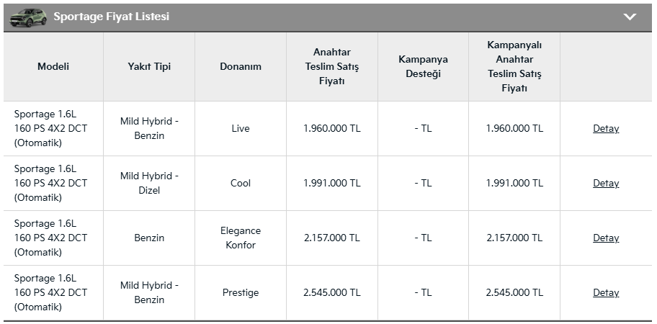Click the Sportage car thumbnail image
657x324 pixels.
pyautogui.click(x=29, y=17)
